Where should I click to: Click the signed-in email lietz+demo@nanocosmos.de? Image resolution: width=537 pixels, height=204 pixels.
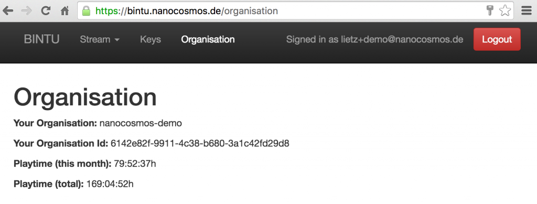click(402, 39)
